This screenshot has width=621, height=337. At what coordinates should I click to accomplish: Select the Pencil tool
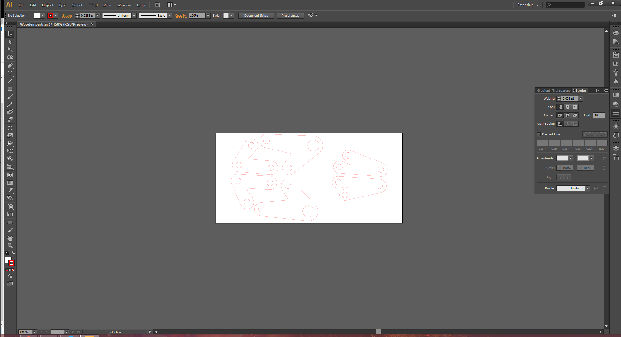(10, 105)
